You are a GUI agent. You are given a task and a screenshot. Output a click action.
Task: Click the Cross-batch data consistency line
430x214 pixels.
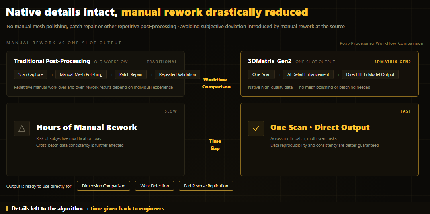click(x=80, y=145)
